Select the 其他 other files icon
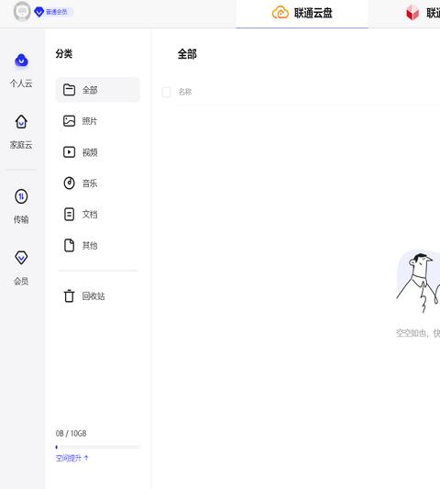Image resolution: width=440 pixels, height=489 pixels. pyautogui.click(x=69, y=246)
